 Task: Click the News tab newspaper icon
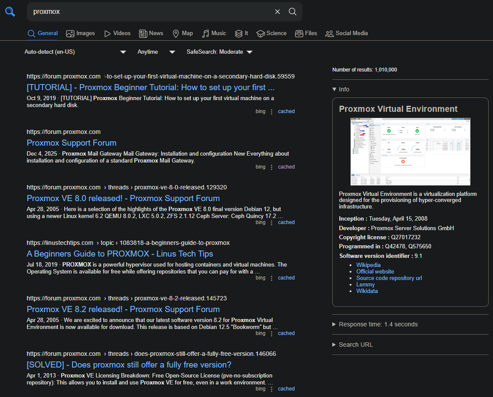pyautogui.click(x=143, y=33)
